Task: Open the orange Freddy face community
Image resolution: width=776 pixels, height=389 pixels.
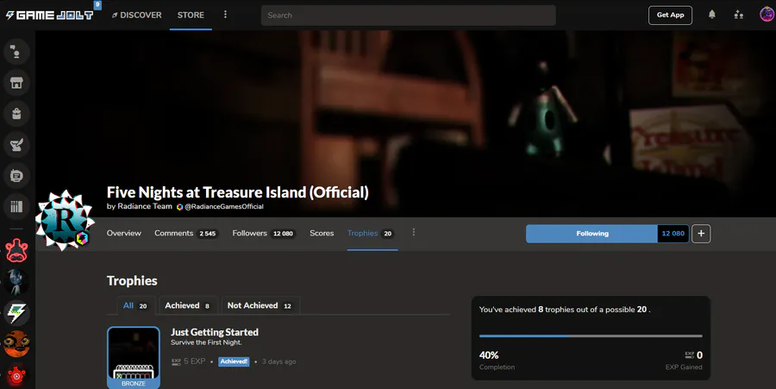Action: 16,344
